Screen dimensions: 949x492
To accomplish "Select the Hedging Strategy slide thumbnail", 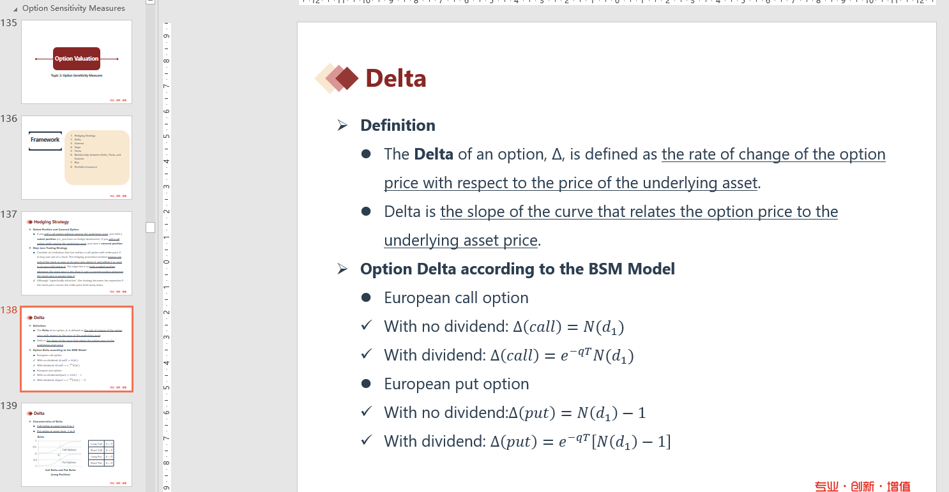I will (77, 253).
